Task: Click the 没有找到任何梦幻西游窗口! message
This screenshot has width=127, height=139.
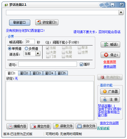Action: coord(25,31)
